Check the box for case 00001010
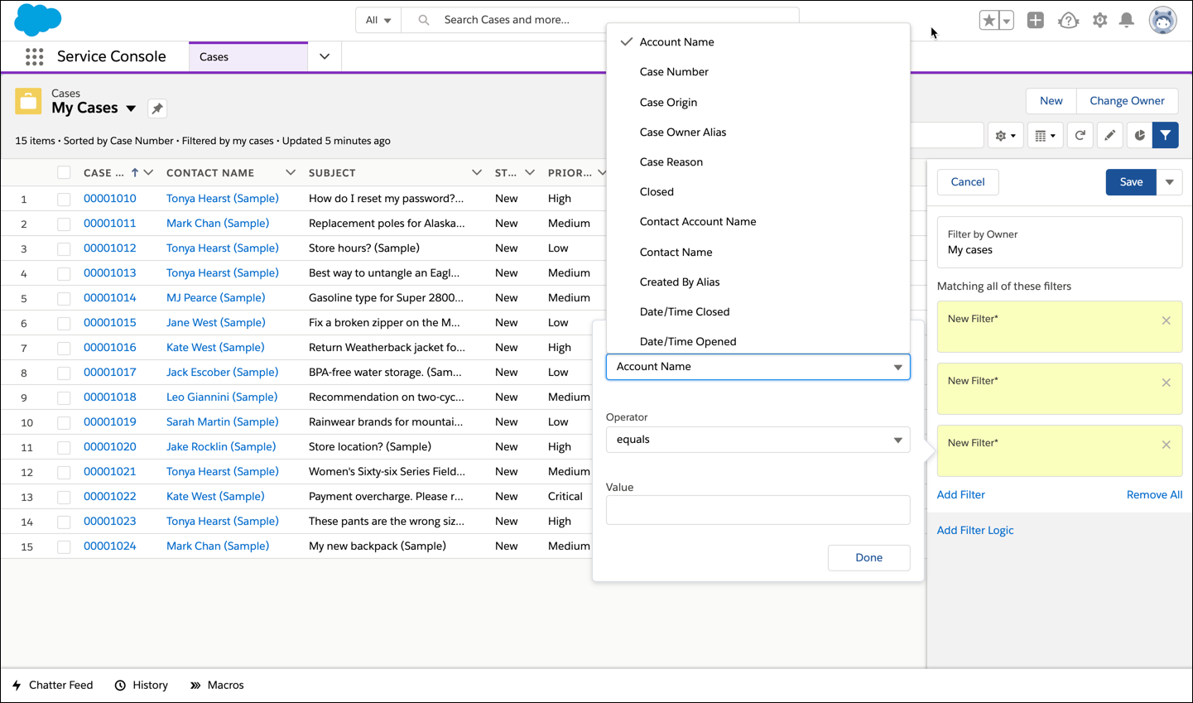1193x703 pixels. pos(64,199)
